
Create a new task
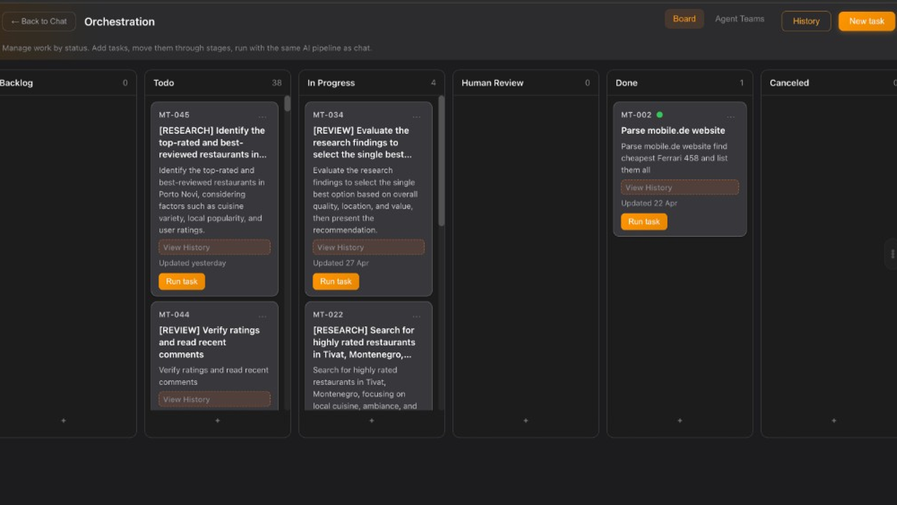[867, 21]
